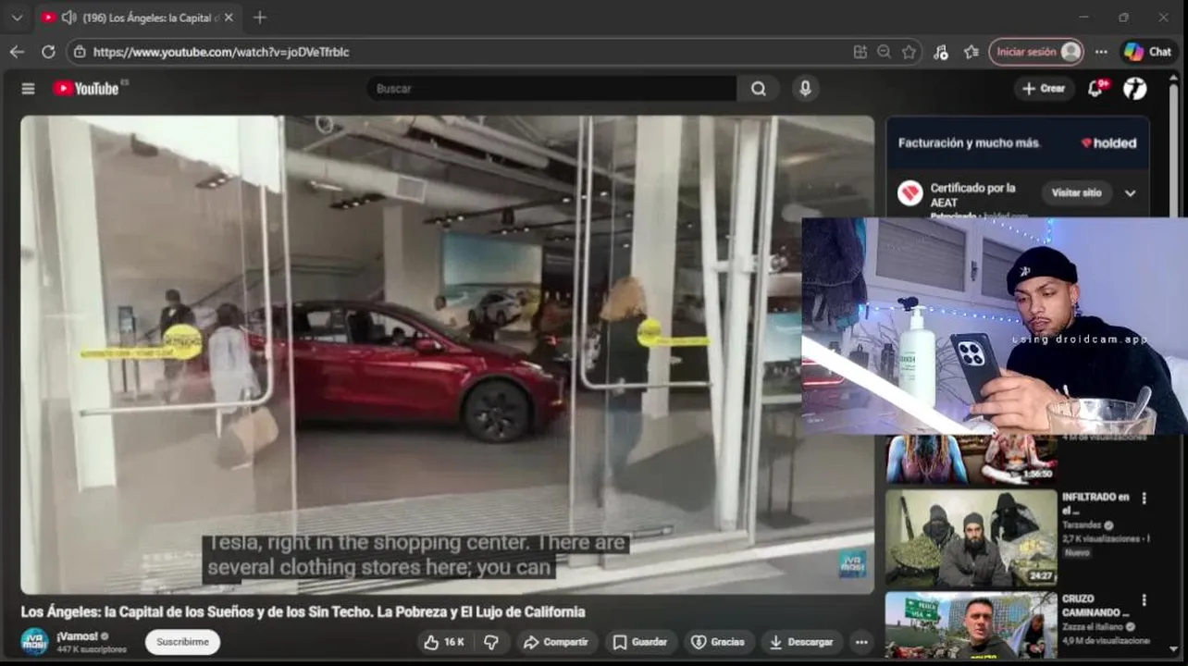Open the ¡Vamos! channel name link
This screenshot has width=1188, height=666.
77,636
